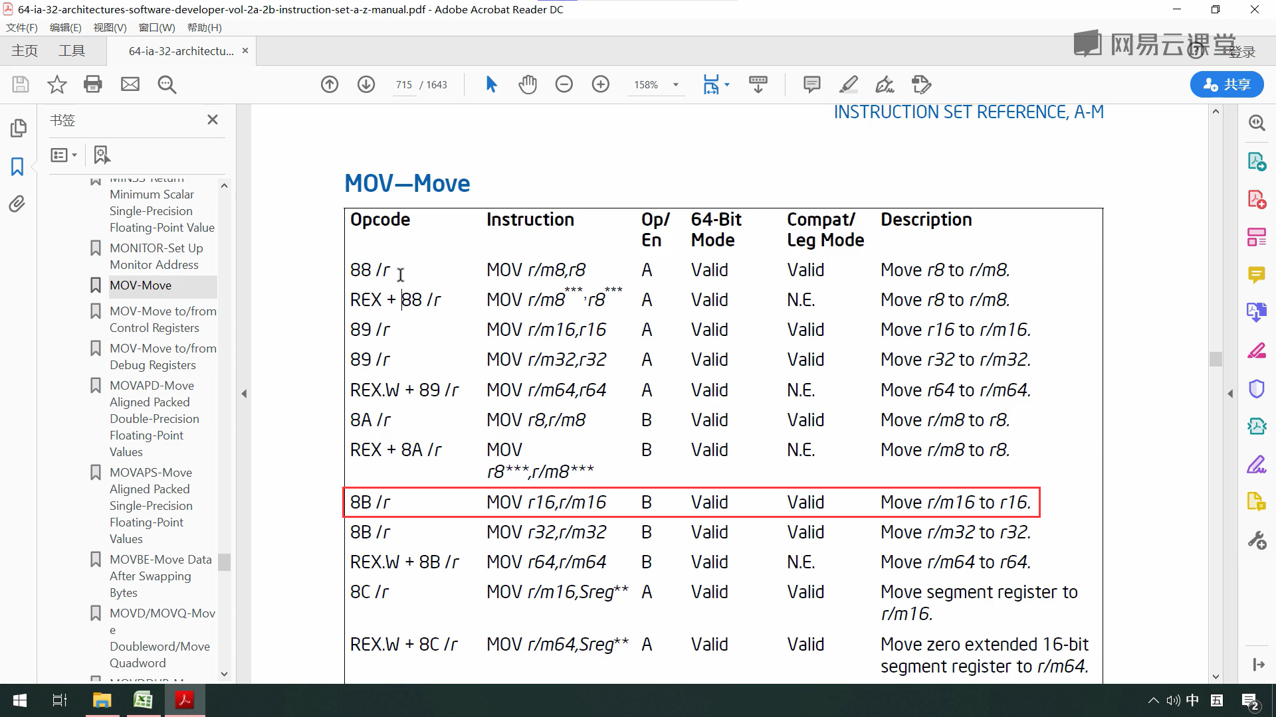Image resolution: width=1276 pixels, height=717 pixels.
Task: Toggle the page thumbnails panel icon
Action: pos(18,127)
